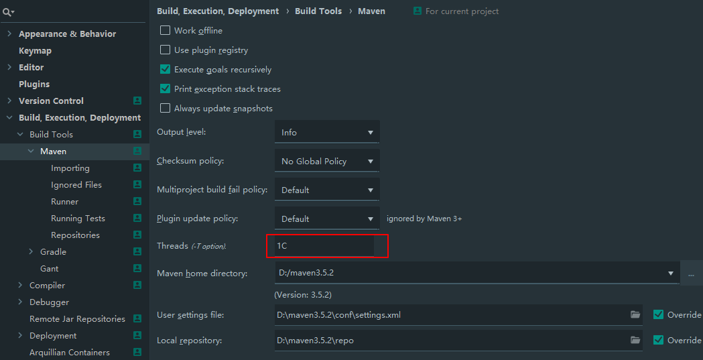Click project-level icon beside Version Control
The width and height of the screenshot is (703, 360).
coord(137,101)
